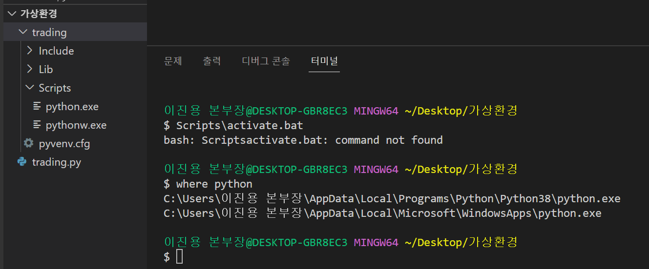Viewport: 649px width, 269px height.
Task: Click the 'where python' command text
Action: point(214,184)
